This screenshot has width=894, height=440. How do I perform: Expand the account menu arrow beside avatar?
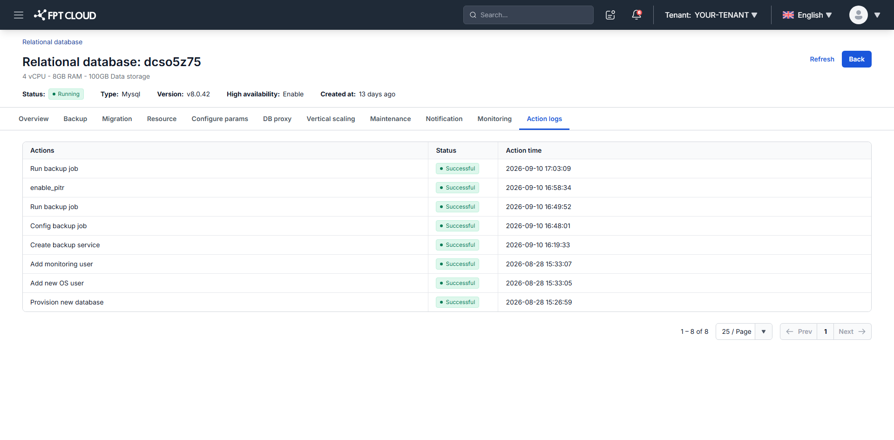pos(877,15)
